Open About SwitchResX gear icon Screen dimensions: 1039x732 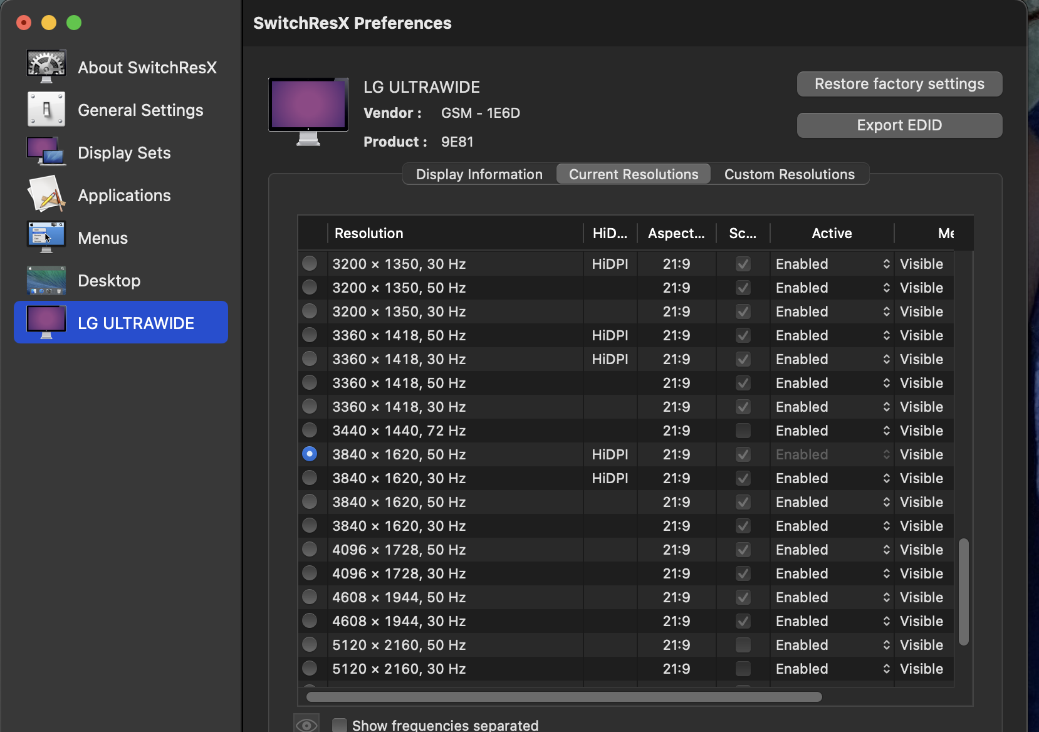point(46,66)
